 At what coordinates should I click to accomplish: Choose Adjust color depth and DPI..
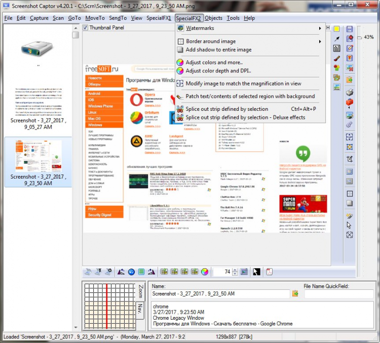pos(250,71)
